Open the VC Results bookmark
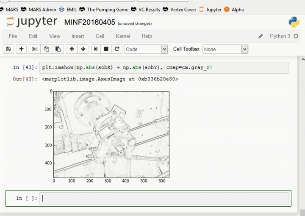The height and width of the screenshot is (216, 305). [x=145, y=9]
